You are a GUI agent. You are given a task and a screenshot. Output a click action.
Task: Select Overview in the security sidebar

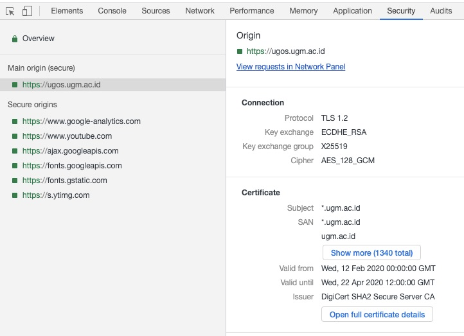click(39, 39)
